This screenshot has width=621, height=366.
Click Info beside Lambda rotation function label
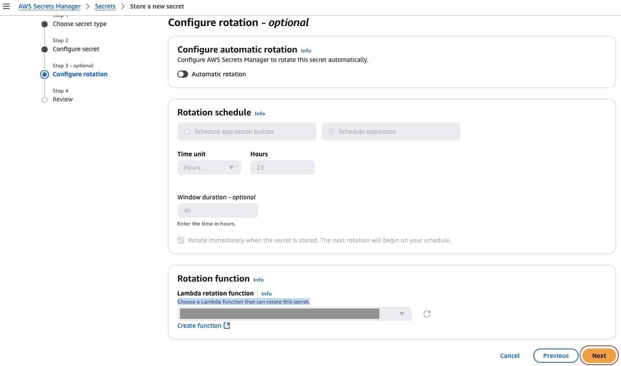tap(266, 293)
